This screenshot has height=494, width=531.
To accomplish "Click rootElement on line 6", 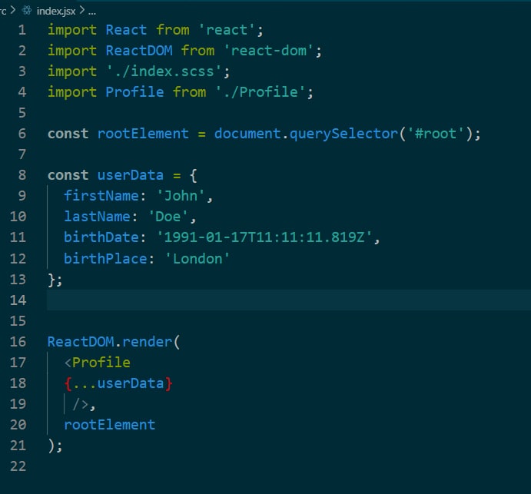I will tap(143, 134).
